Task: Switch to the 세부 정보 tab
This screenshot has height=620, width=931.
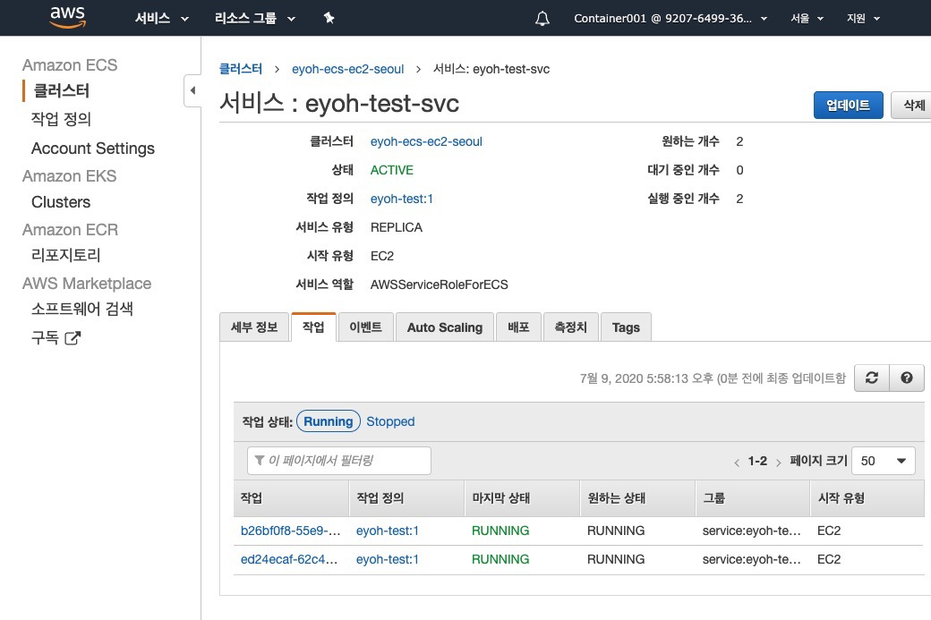Action: tap(254, 327)
